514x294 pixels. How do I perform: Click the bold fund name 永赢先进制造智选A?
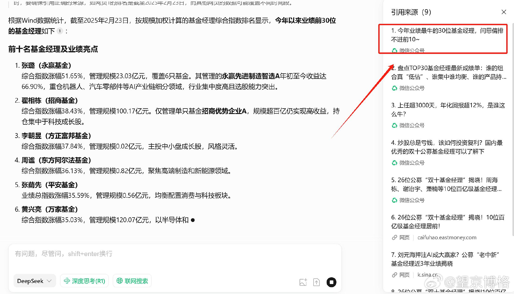pyautogui.click(x=251, y=76)
